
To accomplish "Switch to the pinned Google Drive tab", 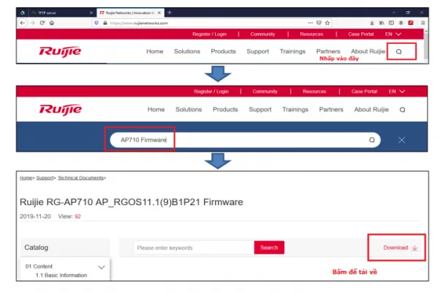I will pos(23,12).
